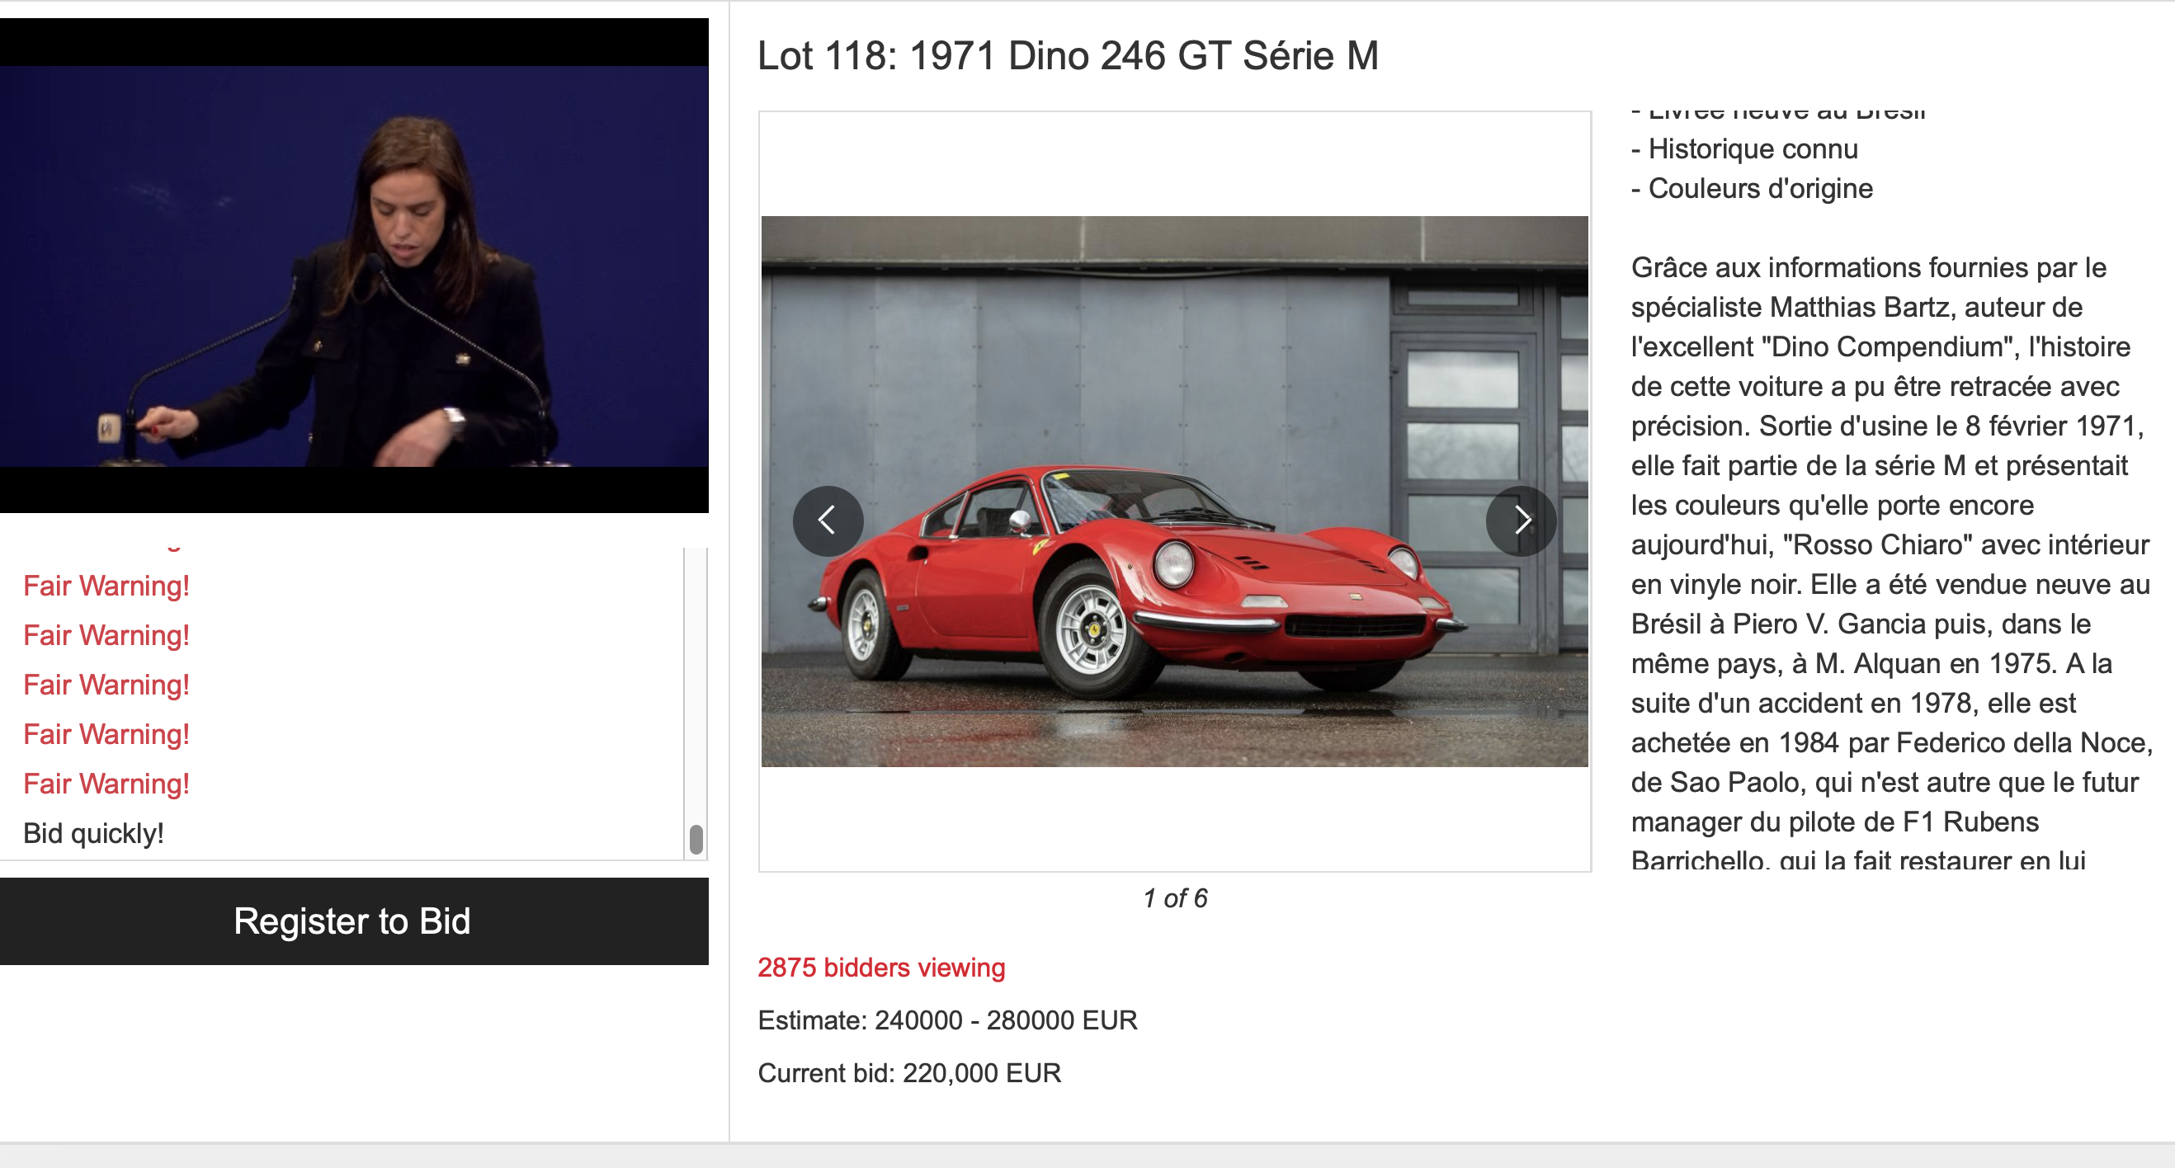Click the Estimate 240000 - 280000 EUR line
Image resolution: width=2175 pixels, height=1168 pixels.
coord(947,1020)
